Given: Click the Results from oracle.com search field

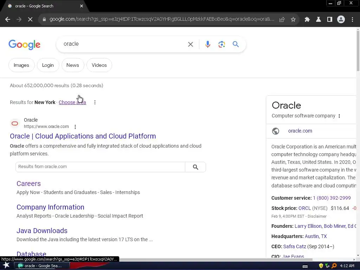Looking at the screenshot, I should 100,167.
